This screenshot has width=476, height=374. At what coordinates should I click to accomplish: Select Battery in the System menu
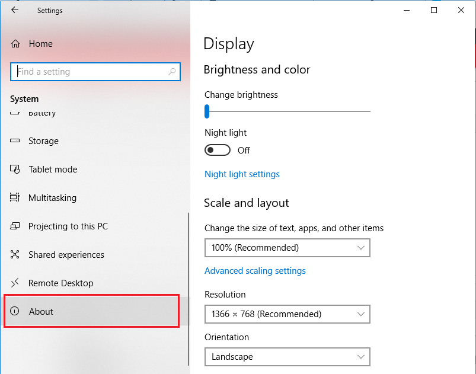(42, 113)
